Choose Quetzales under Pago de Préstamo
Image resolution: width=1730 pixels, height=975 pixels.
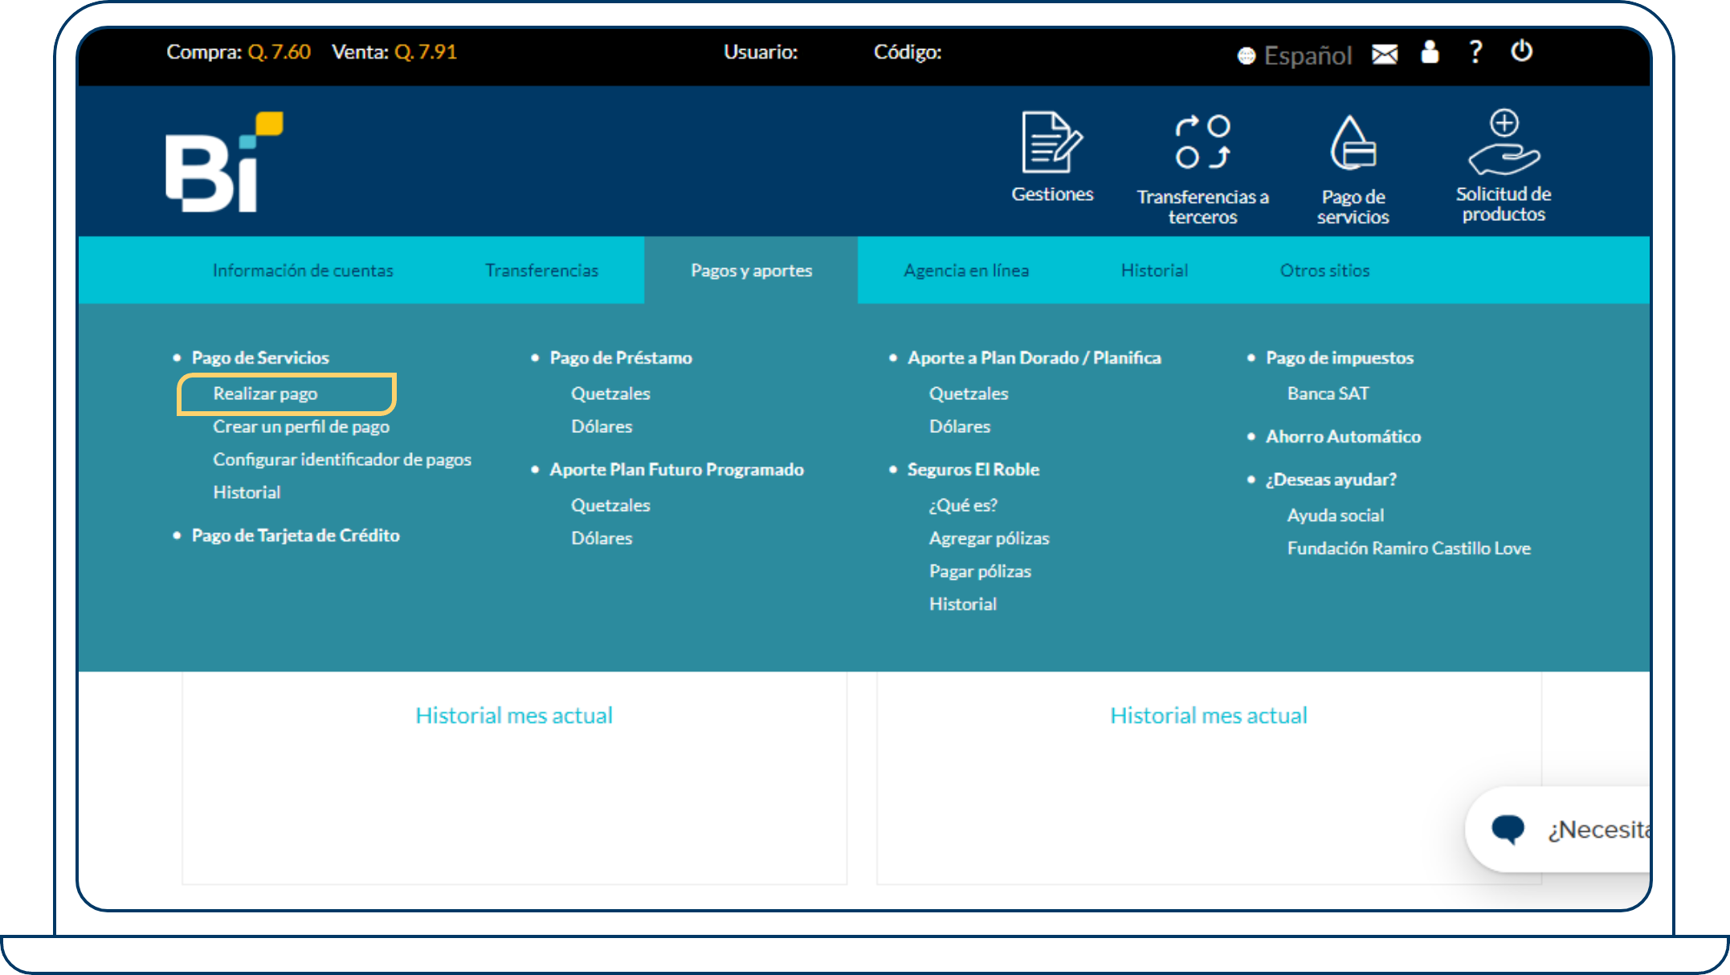(610, 394)
